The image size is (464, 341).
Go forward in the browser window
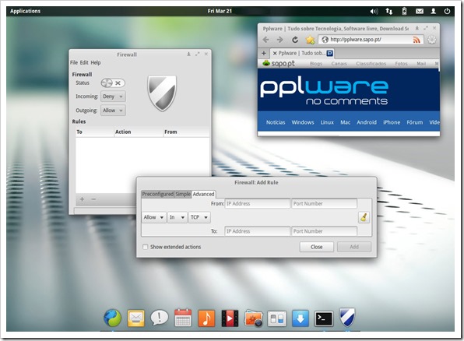click(280, 40)
